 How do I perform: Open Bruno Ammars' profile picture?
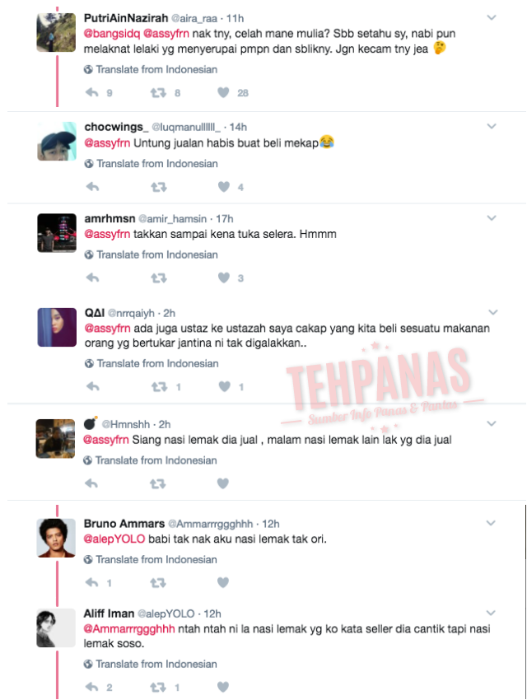(56, 538)
